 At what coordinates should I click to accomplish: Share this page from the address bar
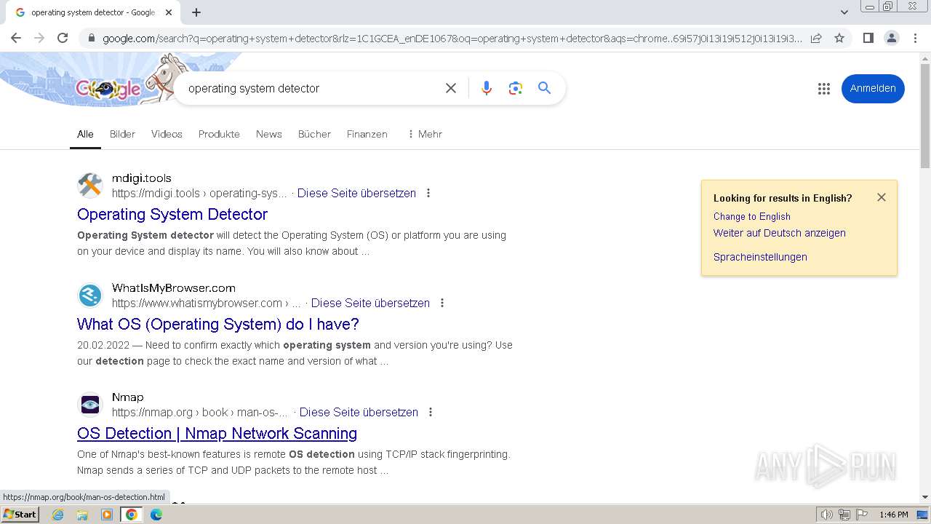tap(816, 38)
